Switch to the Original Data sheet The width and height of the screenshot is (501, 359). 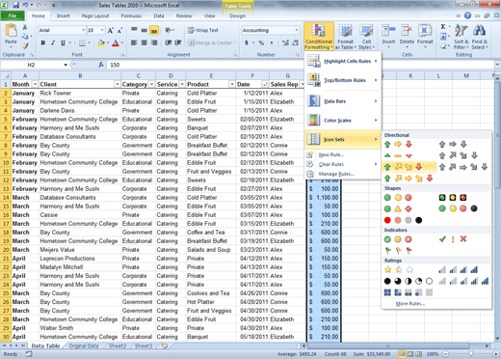(x=84, y=345)
